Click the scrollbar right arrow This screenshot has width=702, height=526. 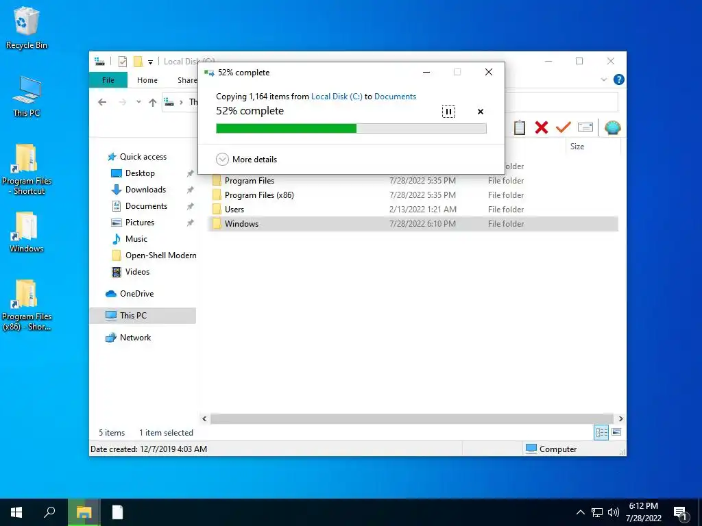coord(620,418)
